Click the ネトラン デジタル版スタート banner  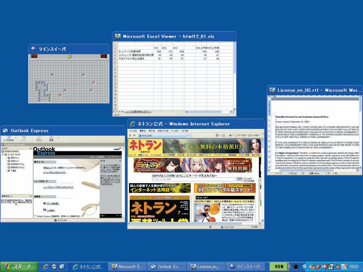click(x=224, y=188)
